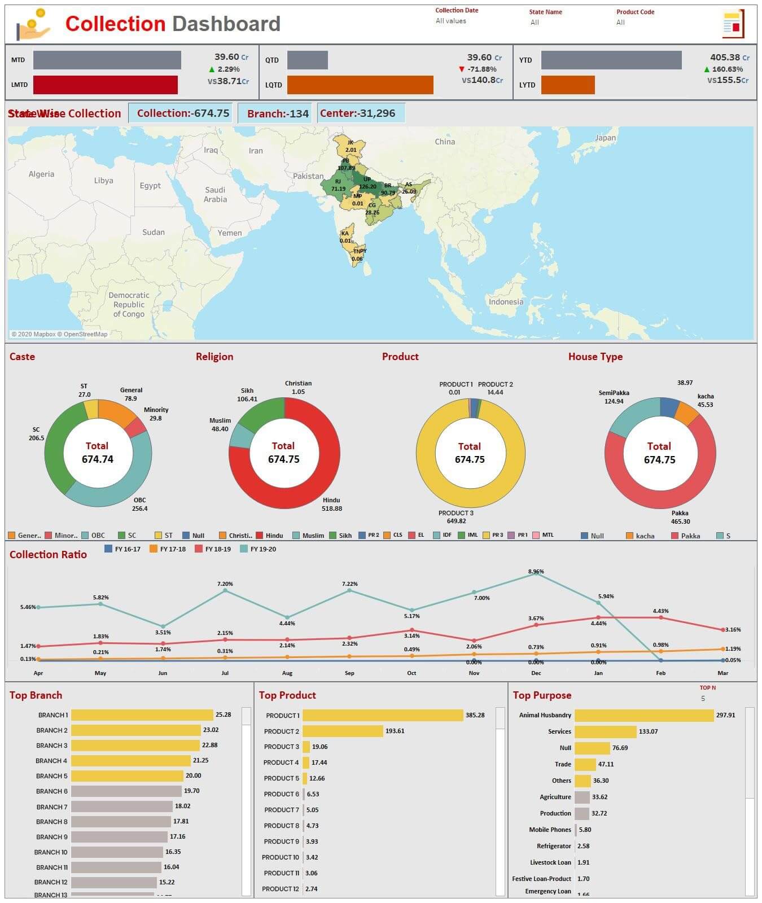Select the orange LQTD bar

point(360,85)
